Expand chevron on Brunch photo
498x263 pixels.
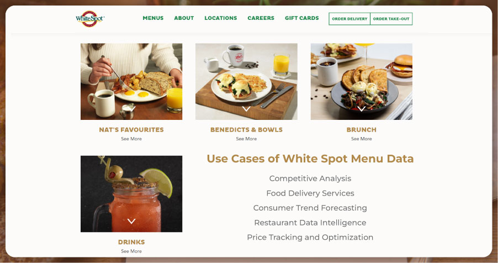pos(362,109)
